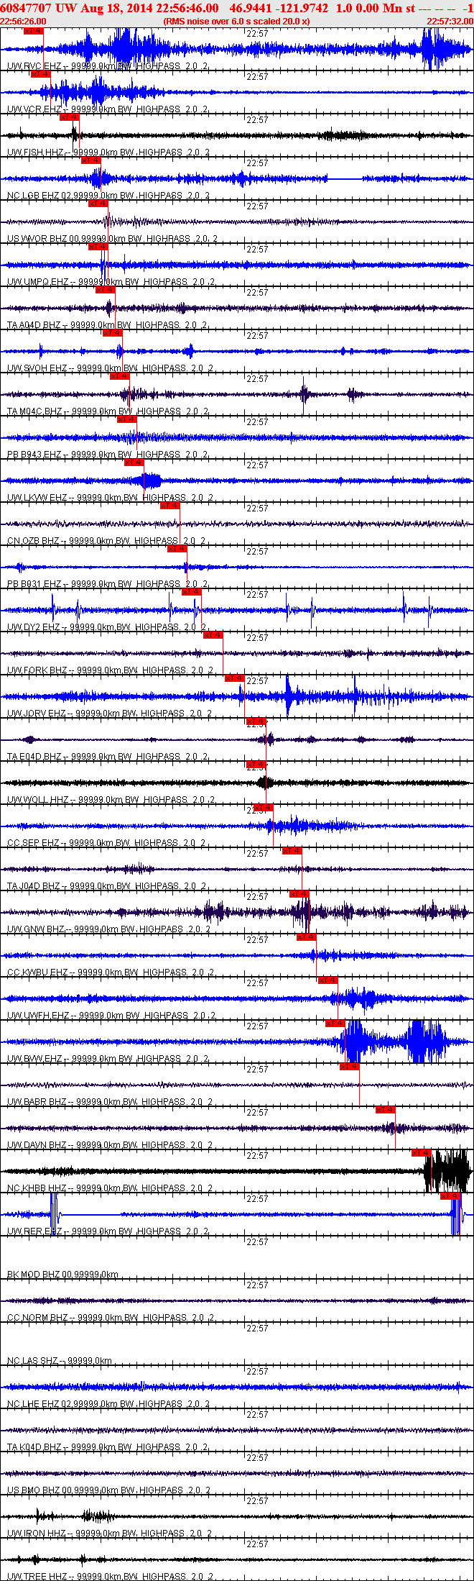Click the coordinates '46.9441 -121.9742' in the header
The height and width of the screenshot is (1581, 474).
point(279,8)
